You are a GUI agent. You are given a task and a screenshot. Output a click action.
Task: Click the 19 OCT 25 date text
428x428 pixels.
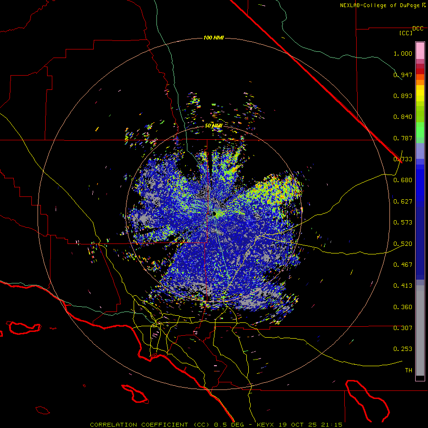click(298, 425)
